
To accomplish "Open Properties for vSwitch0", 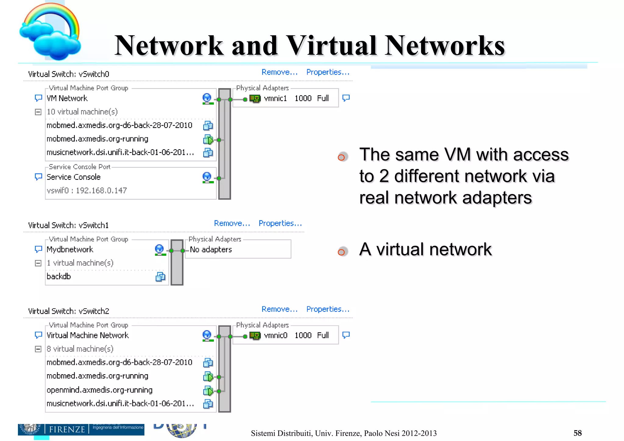I will coord(328,72).
